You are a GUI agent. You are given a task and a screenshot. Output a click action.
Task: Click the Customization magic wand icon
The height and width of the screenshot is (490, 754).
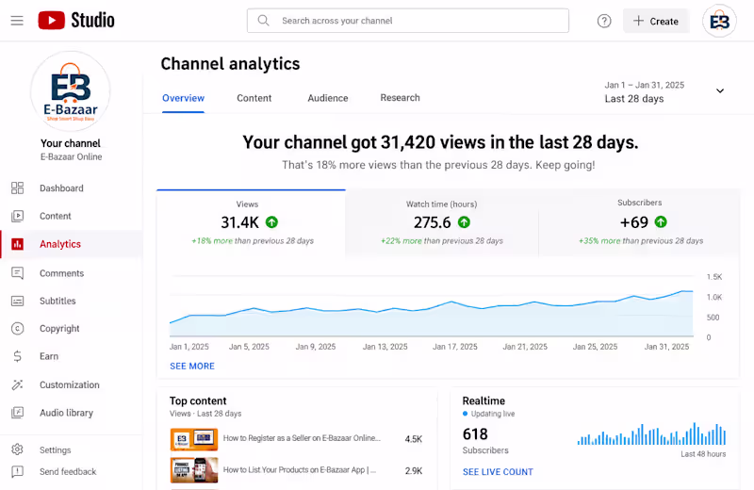pyautogui.click(x=17, y=384)
